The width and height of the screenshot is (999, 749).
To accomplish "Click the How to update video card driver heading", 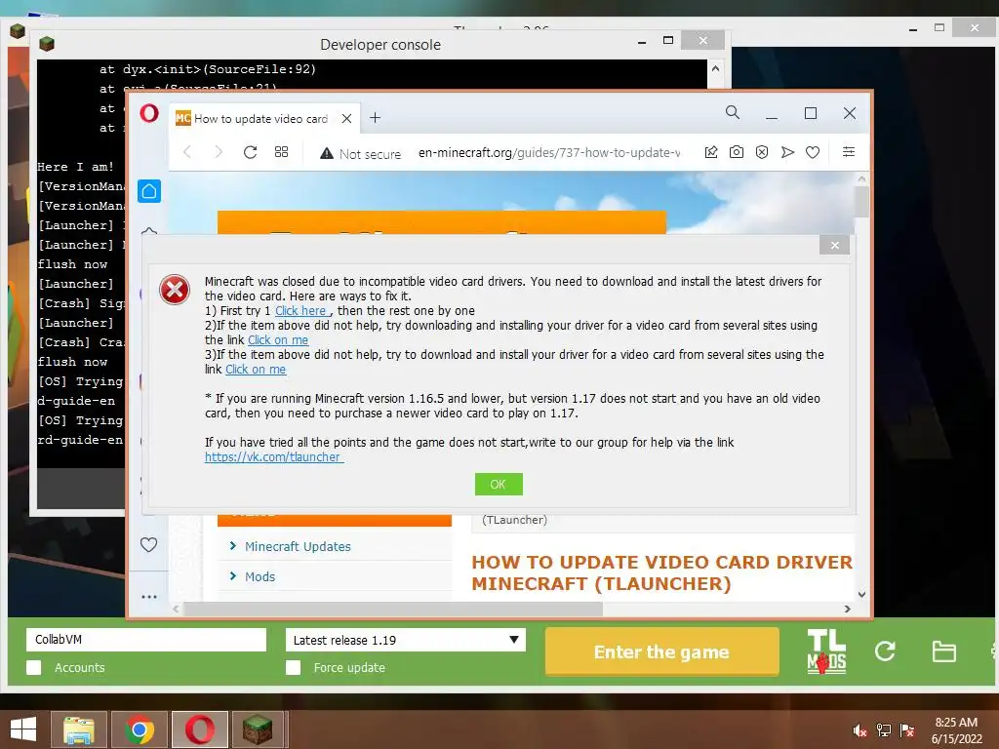I will pos(661,572).
